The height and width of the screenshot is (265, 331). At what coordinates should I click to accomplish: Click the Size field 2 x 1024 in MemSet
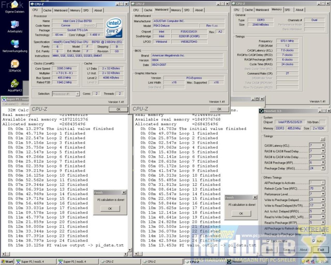click(x=318, y=128)
